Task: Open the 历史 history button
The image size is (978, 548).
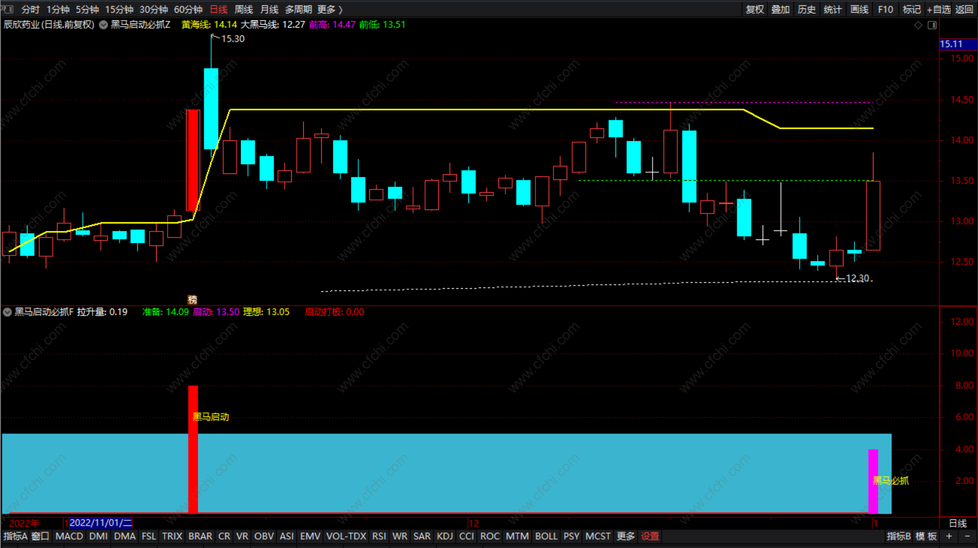Action: 806,10
